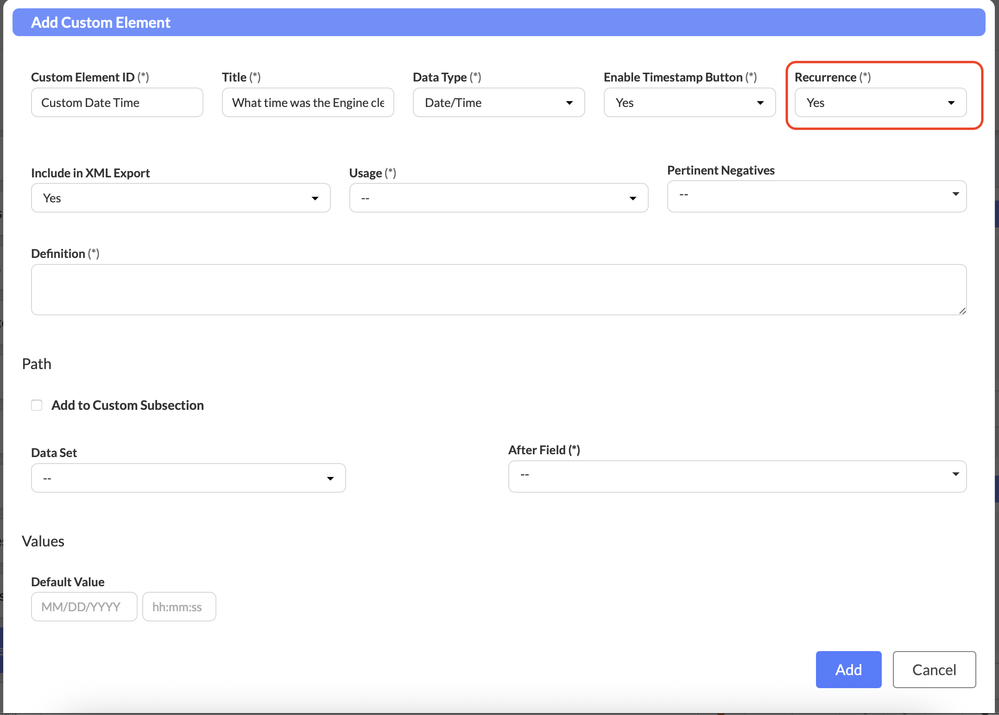Open the Data Type dropdown
This screenshot has height=715, width=999.
pos(498,102)
